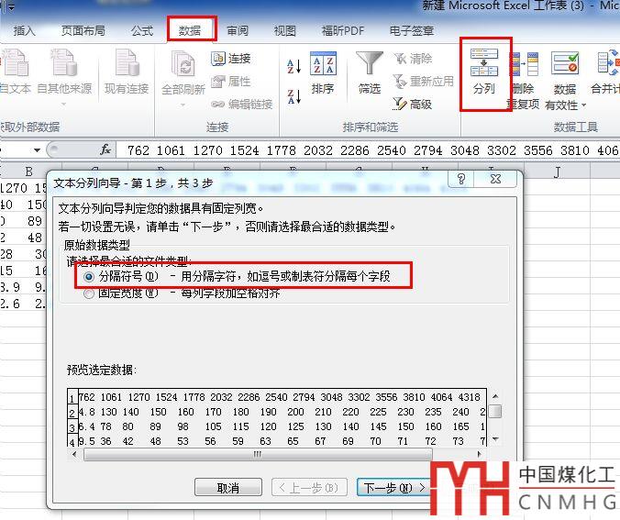The image size is (620, 520).
Task: Click the preview scroll down arrow
Action: (x=495, y=439)
